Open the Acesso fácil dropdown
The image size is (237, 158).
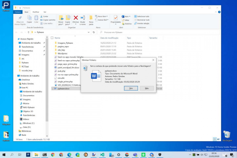[x=102, y=20]
